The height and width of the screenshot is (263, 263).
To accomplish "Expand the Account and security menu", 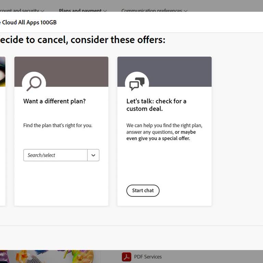I will pyautogui.click(x=22, y=11).
